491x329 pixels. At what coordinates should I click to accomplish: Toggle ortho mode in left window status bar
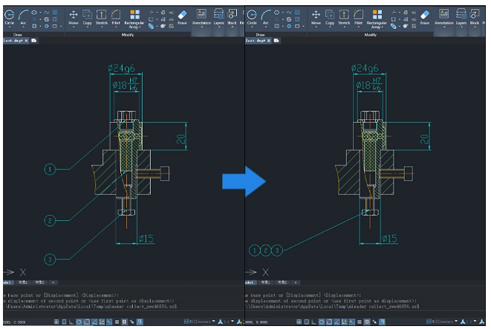pyautogui.click(x=71, y=322)
